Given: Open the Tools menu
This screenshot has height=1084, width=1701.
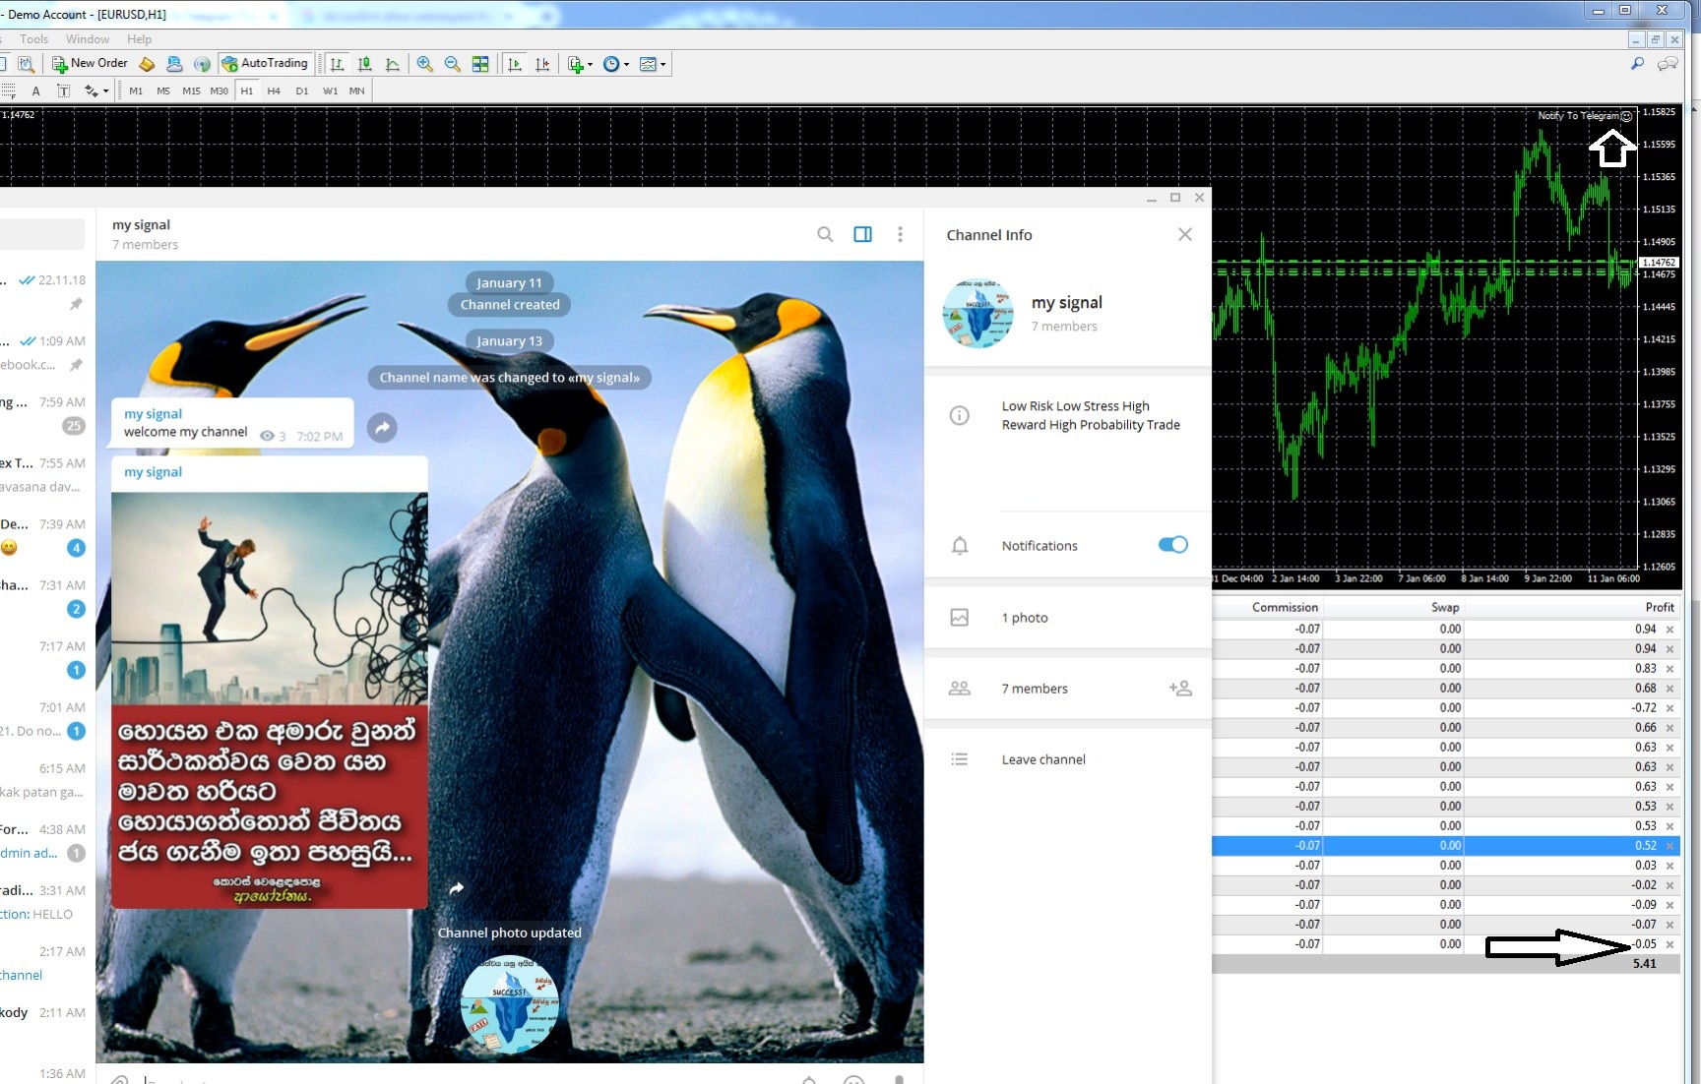Looking at the screenshot, I should (x=33, y=39).
